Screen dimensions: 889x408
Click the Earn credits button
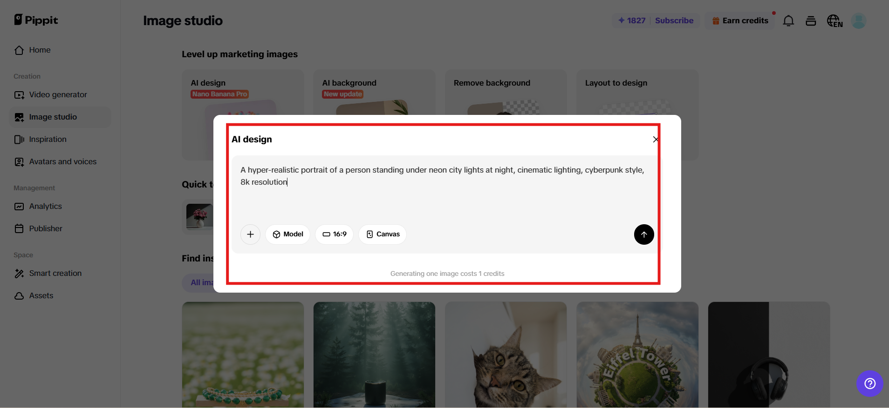tap(740, 20)
